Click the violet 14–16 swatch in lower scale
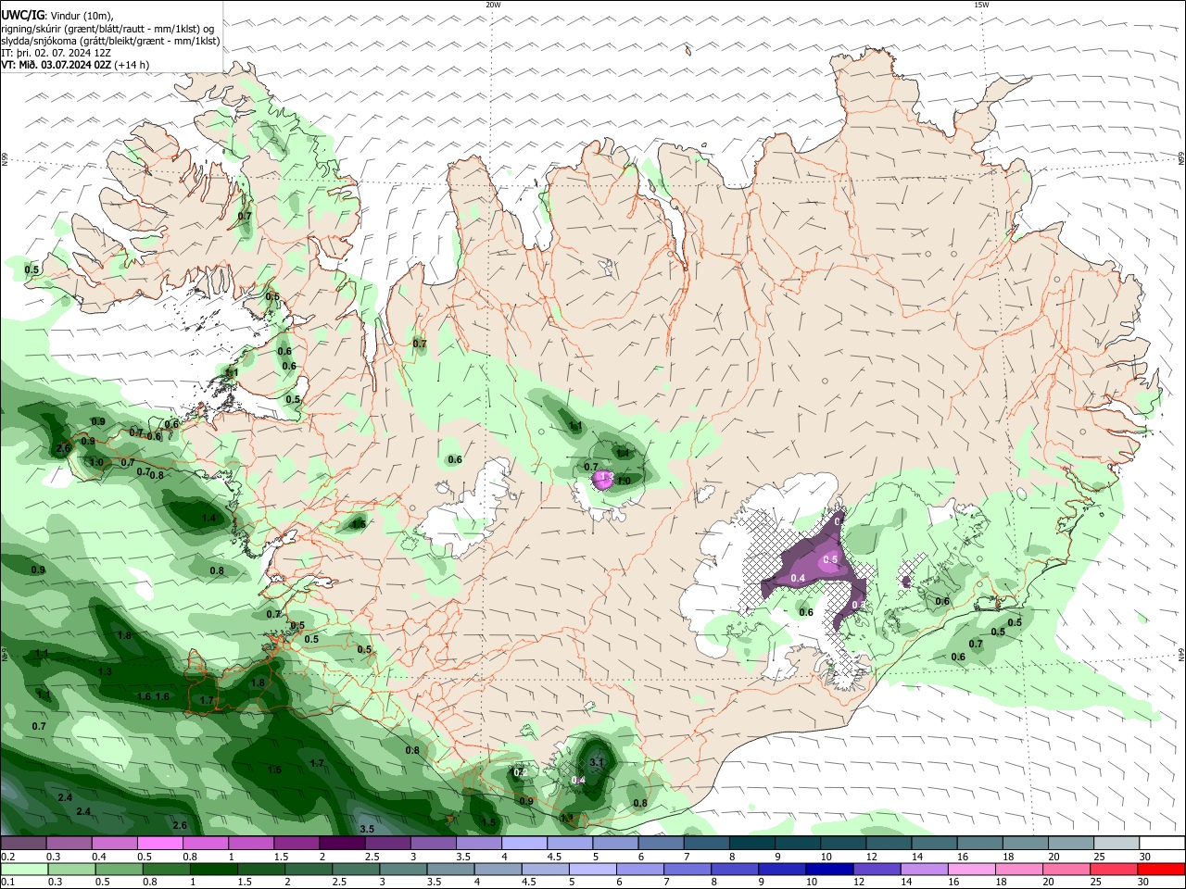The image size is (1186, 889). (x=925, y=870)
